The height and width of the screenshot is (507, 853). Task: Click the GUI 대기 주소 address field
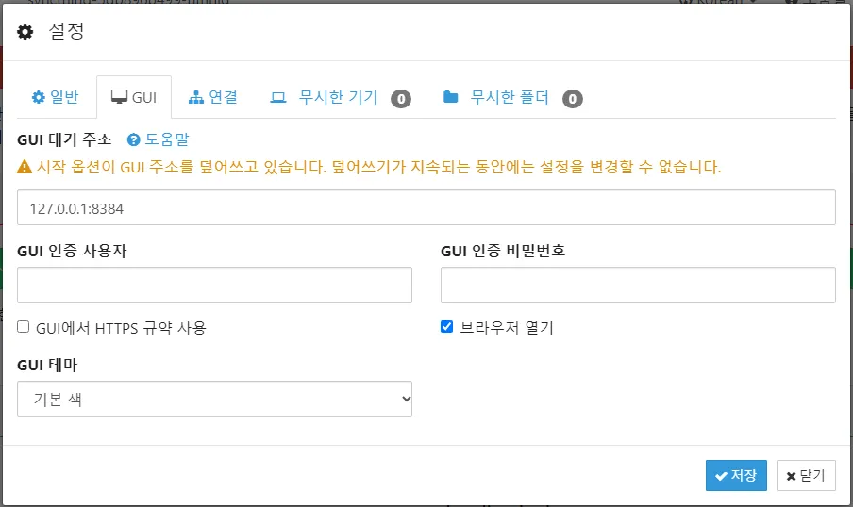point(426,207)
